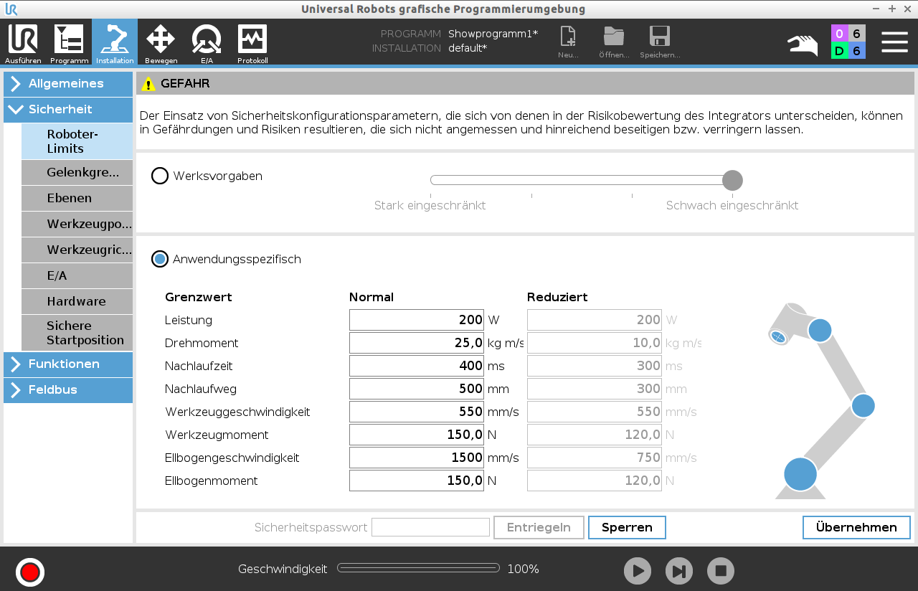Select the E/A toolbar icon

(207, 42)
